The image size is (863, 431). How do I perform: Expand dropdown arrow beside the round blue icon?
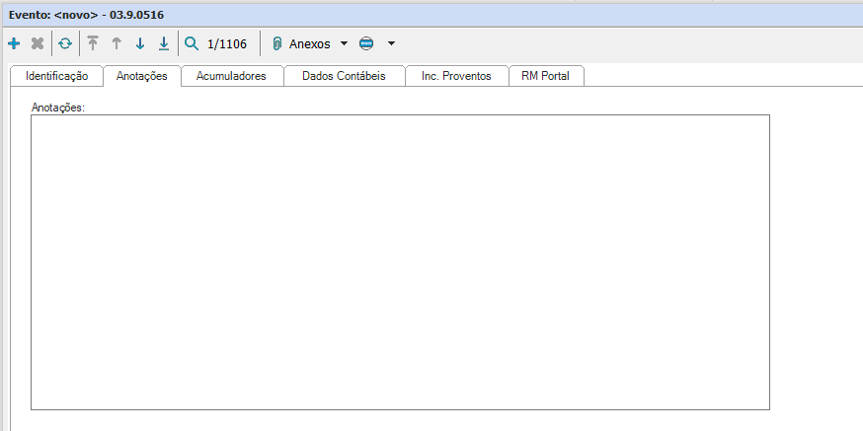391,44
